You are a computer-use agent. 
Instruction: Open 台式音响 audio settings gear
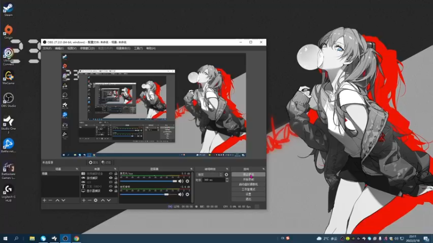point(187,194)
